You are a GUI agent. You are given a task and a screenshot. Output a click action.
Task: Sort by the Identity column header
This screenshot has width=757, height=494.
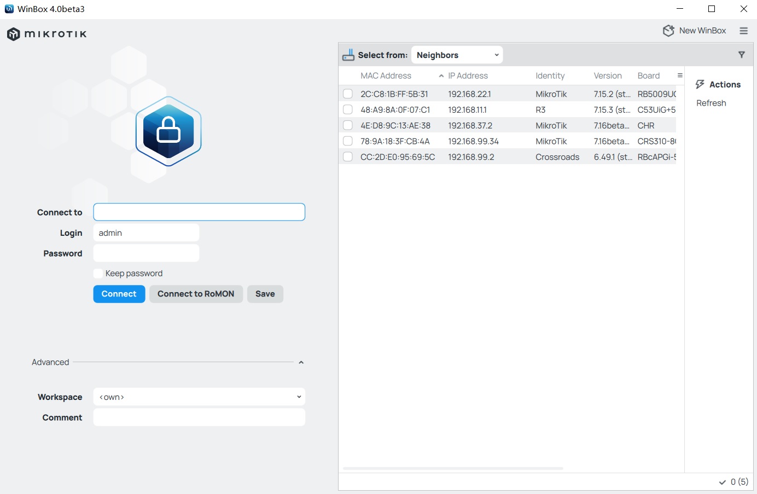point(550,76)
